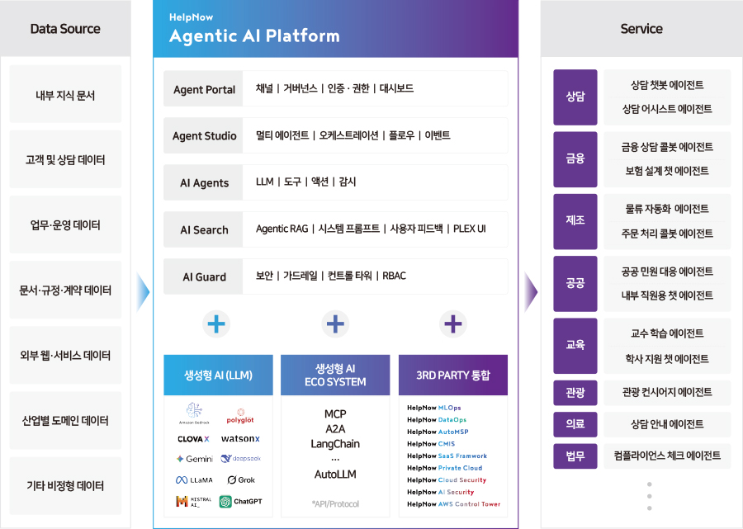Click the blue plus icon above 생성형 AI (LLM)
This screenshot has width=743, height=529.
click(217, 324)
